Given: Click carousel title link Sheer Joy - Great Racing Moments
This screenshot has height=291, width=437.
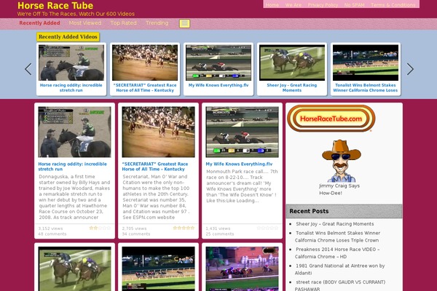Looking at the screenshot, I should point(292,88).
